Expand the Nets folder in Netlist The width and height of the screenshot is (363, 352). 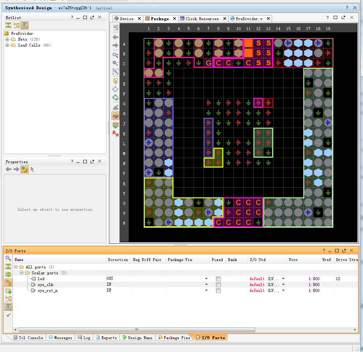pos(7,39)
